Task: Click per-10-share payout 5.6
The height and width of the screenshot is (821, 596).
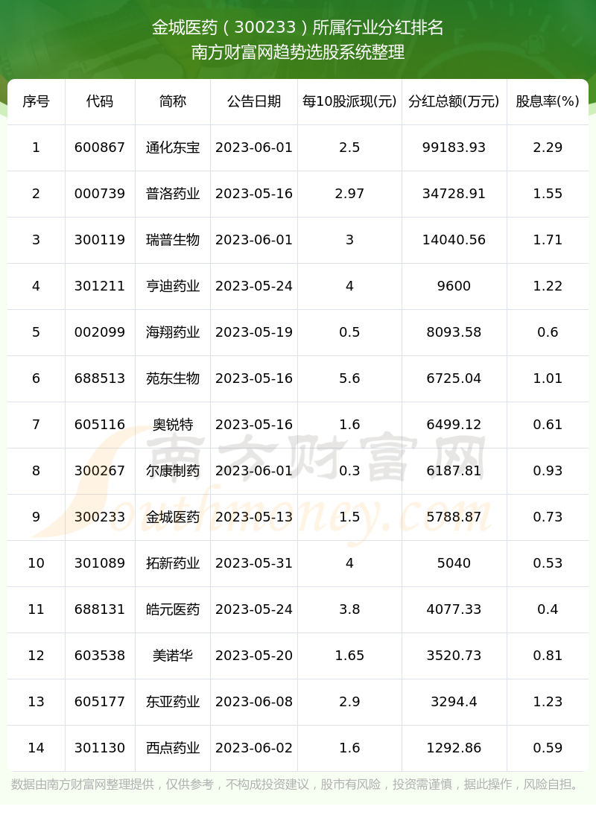Action: pos(349,378)
